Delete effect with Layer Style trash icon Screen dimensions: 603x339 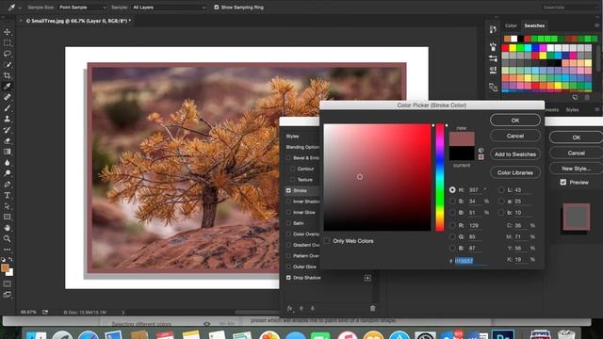372,308
